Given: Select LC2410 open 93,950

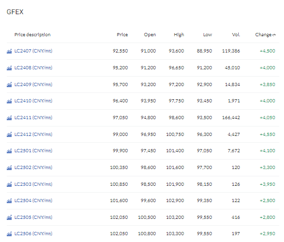Looking at the screenshot, I should pyautogui.click(x=148, y=101).
